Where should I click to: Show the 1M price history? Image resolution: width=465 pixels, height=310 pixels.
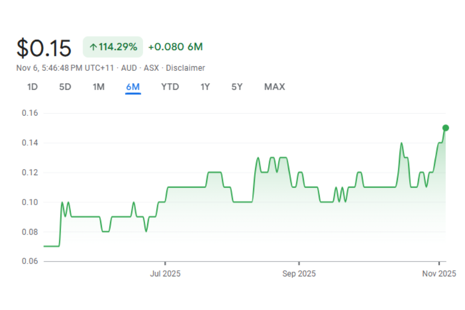98,87
